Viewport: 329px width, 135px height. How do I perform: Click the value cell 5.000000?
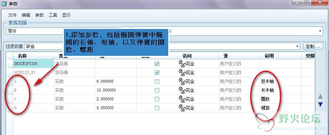(116, 108)
